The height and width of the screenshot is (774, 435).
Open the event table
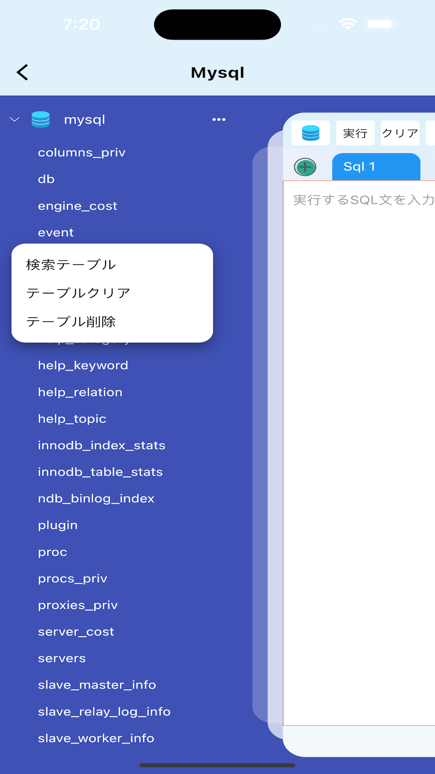click(56, 232)
